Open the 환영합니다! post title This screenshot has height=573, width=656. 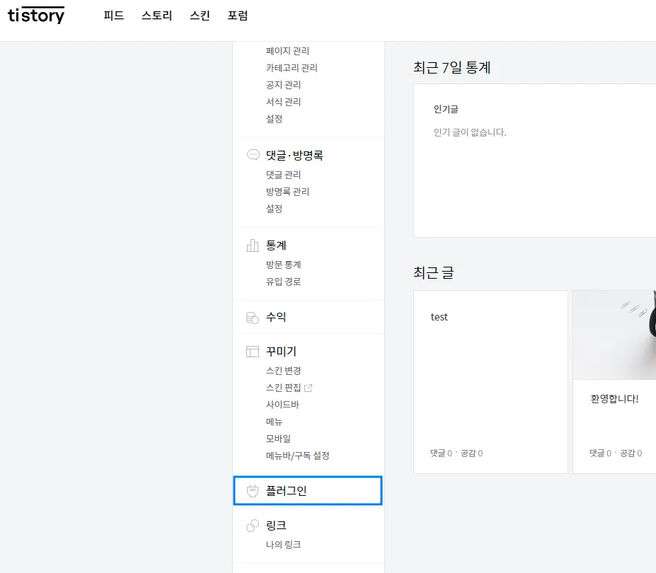click(x=614, y=398)
